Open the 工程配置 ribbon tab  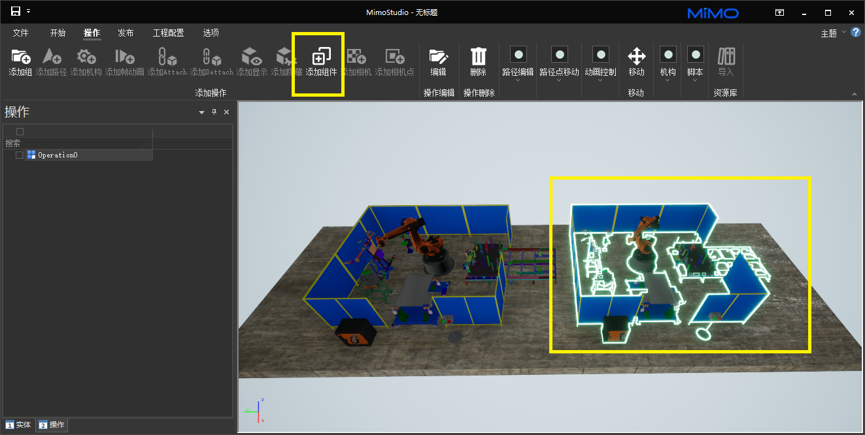pyautogui.click(x=168, y=33)
